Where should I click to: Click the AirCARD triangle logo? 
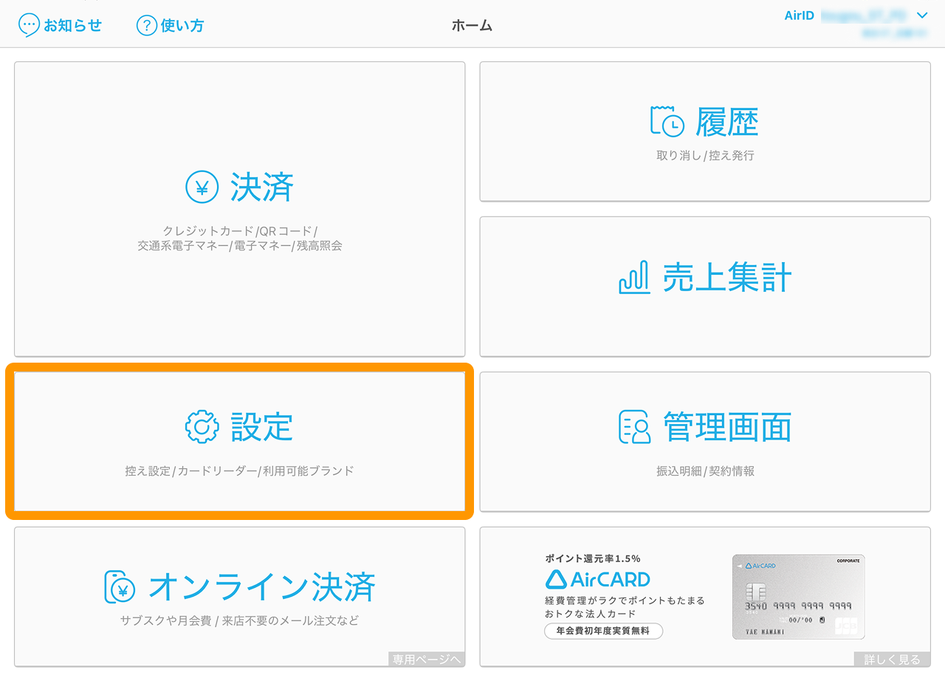pos(555,578)
